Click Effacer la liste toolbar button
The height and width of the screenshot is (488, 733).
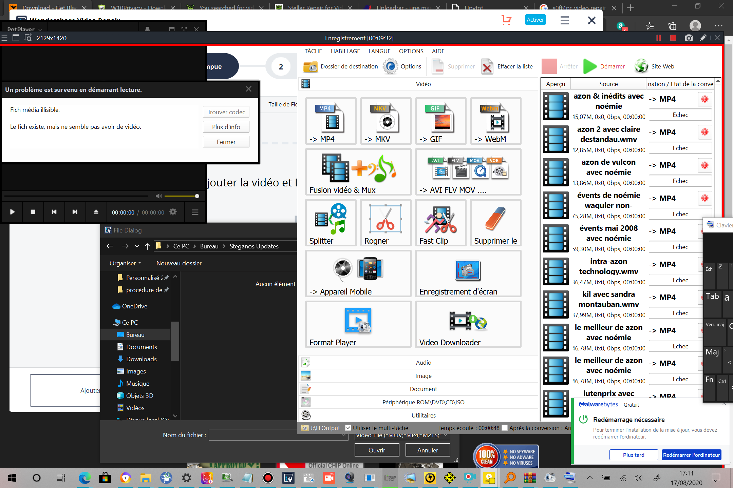point(507,66)
